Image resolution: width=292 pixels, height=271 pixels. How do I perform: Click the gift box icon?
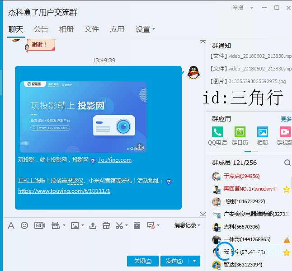(x=106, y=225)
